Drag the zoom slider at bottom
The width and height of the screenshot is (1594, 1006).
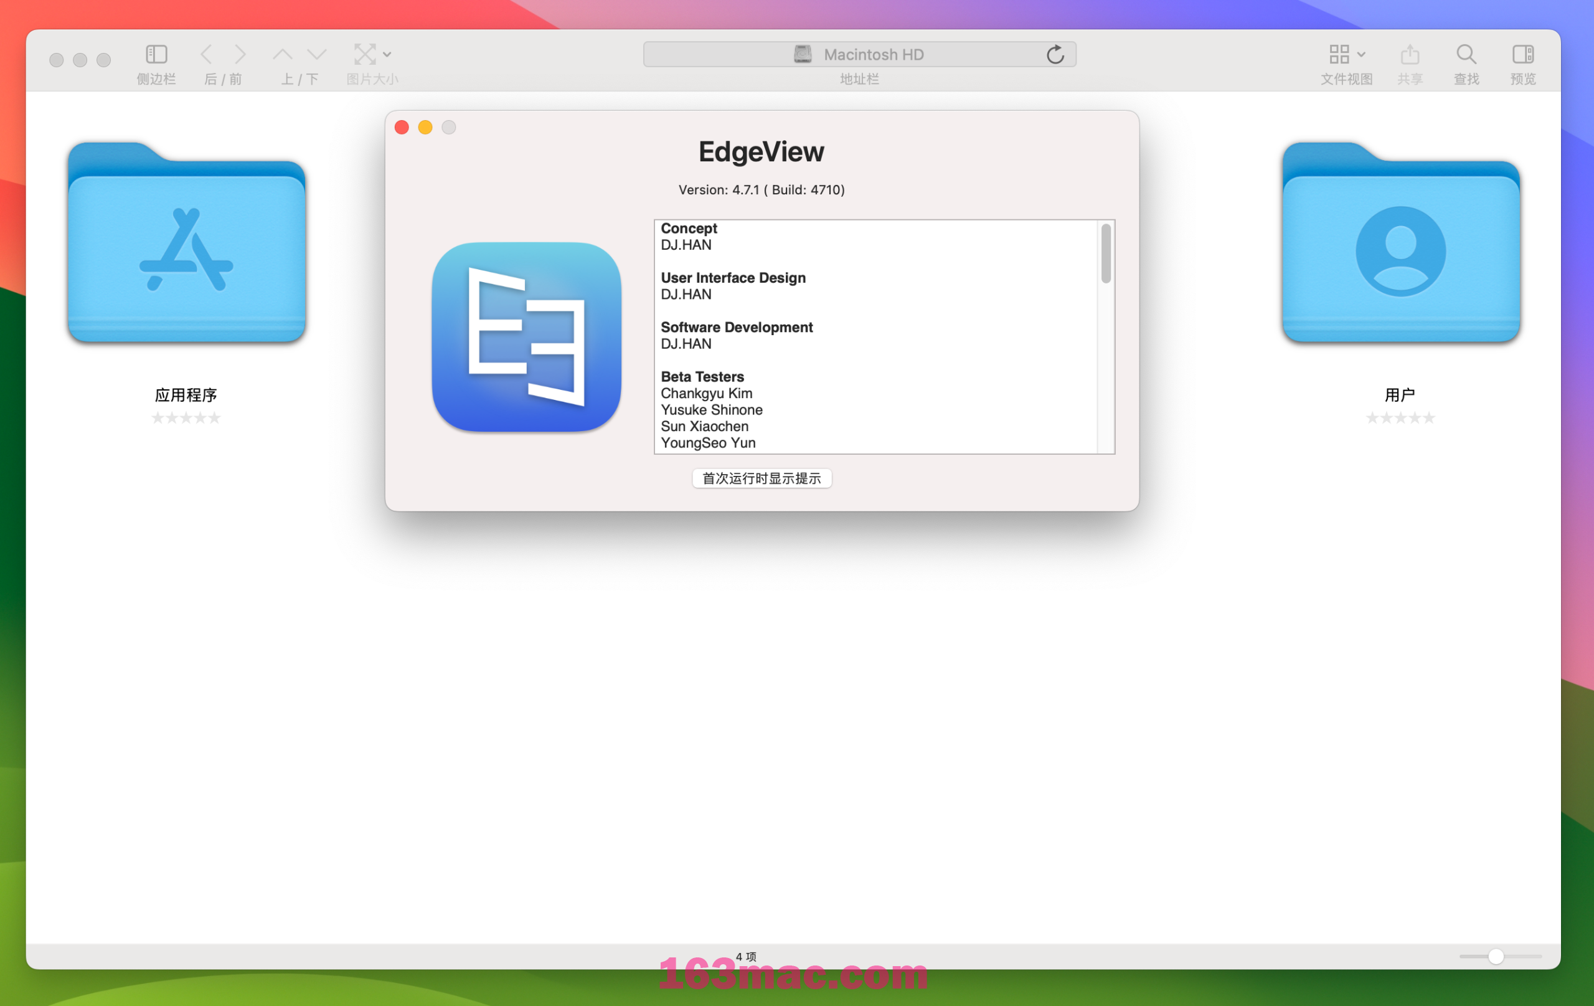coord(1496,955)
